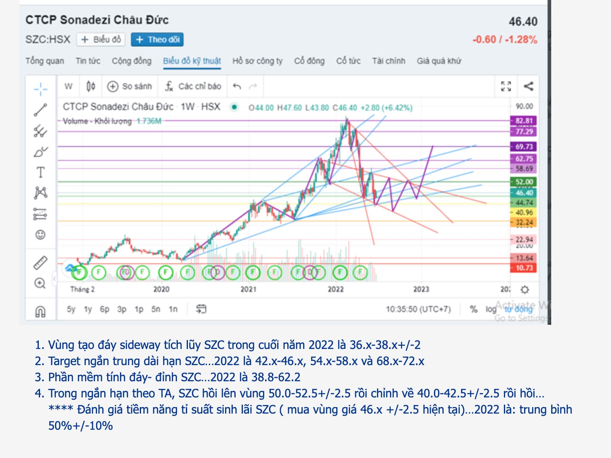Switch to Tin tức tab

[88, 61]
